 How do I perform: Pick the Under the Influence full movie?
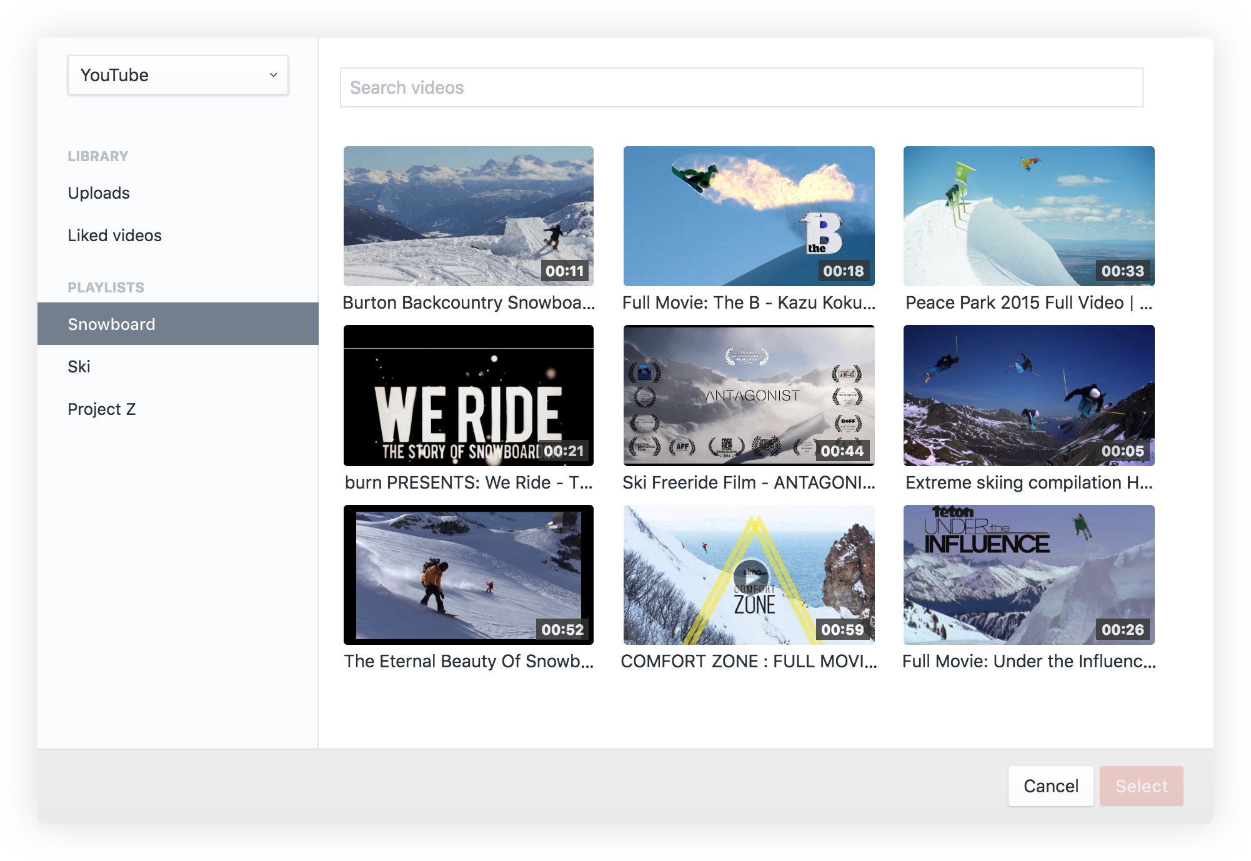click(x=1029, y=574)
